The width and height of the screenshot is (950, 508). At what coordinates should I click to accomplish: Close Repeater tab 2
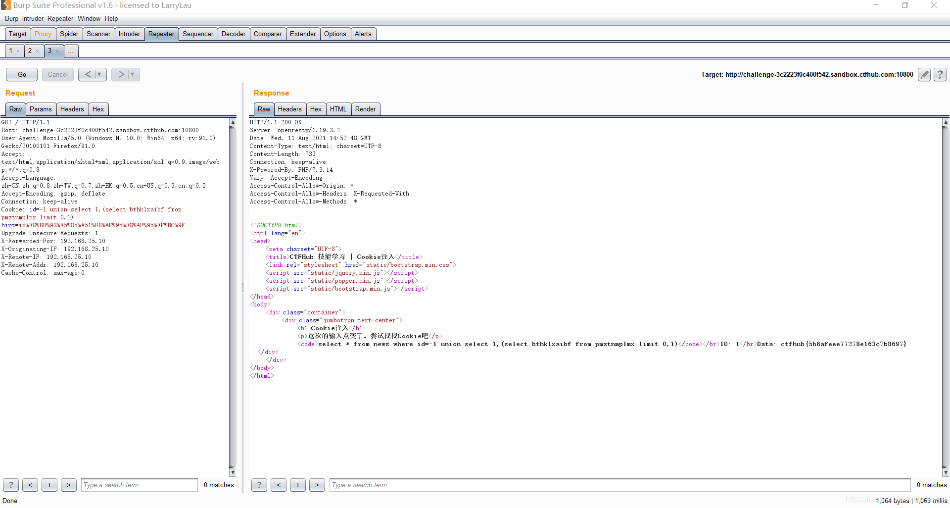[37, 51]
